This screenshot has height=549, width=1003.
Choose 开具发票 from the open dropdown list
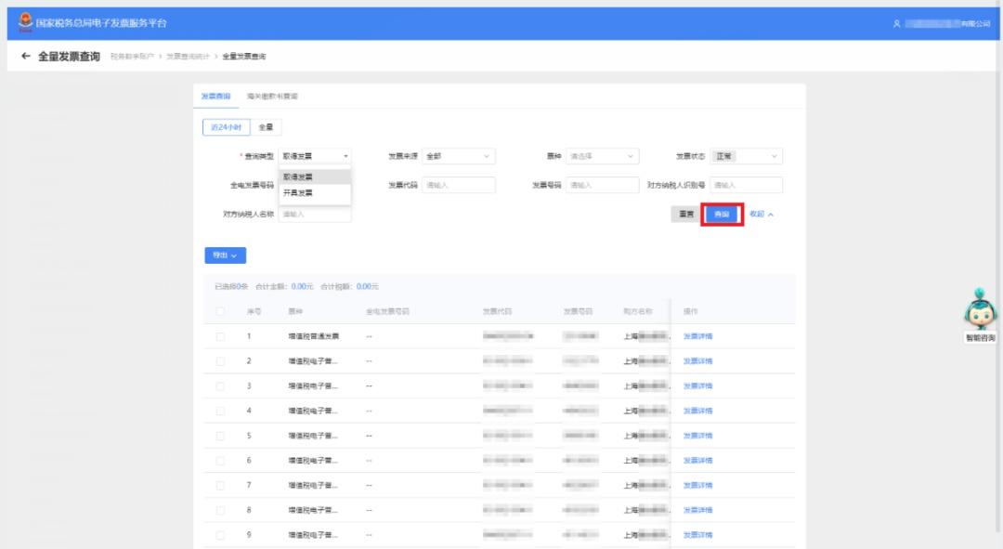pyautogui.click(x=315, y=192)
